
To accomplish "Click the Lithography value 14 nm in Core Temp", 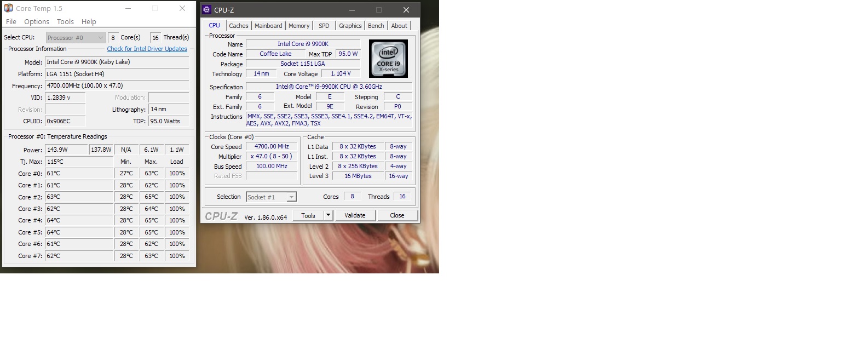I will point(169,110).
